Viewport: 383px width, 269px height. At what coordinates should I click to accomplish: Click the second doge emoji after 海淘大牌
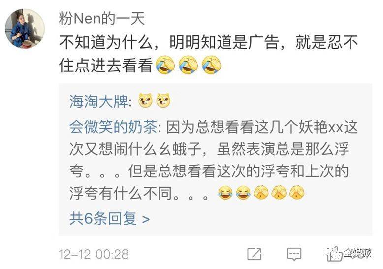163,101
